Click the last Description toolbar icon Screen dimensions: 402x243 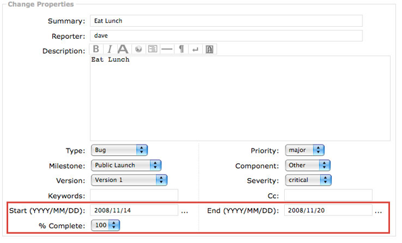pos(210,49)
